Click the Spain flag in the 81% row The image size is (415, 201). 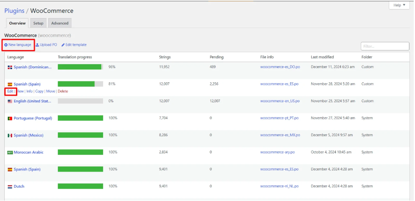coord(10,84)
